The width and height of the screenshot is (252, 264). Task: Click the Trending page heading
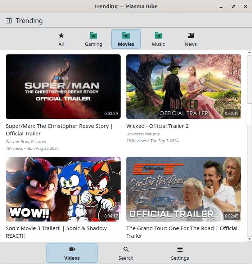coord(29,21)
